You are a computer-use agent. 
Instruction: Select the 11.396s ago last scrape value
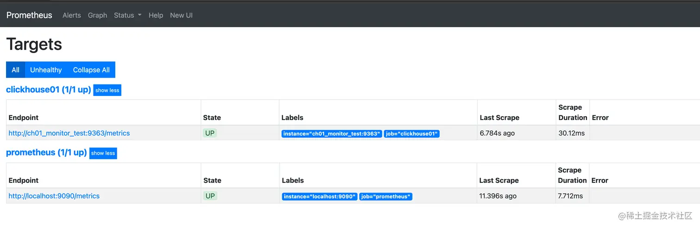coord(498,196)
